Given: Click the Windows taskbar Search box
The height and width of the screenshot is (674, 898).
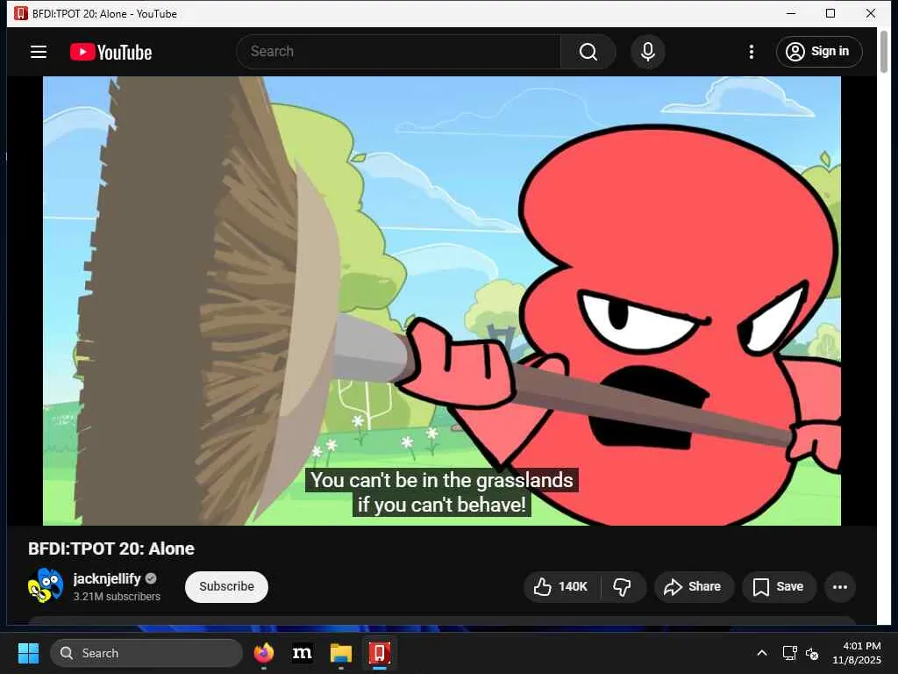Looking at the screenshot, I should click(146, 653).
